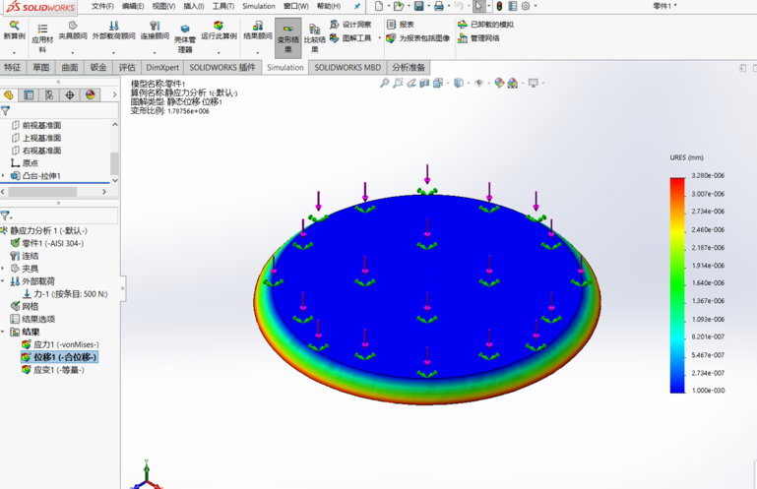
Task: Switch to the Features (特征) tab
Action: click(13, 67)
